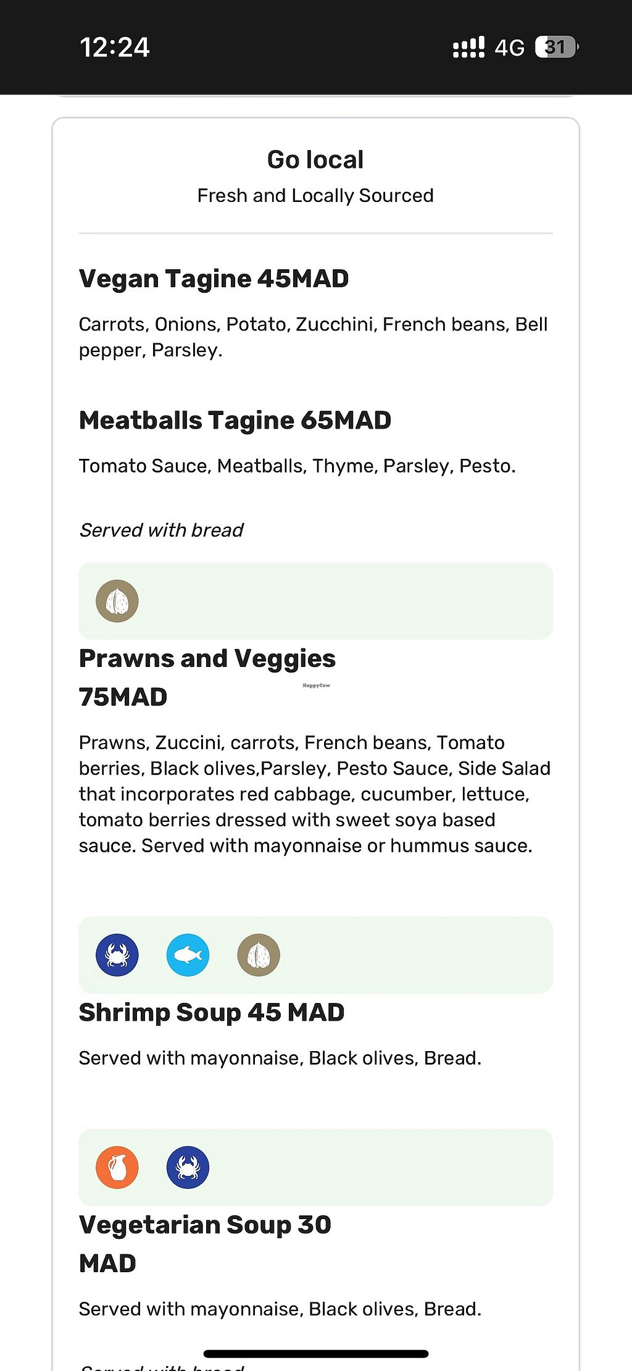This screenshot has height=1371, width=632.
Task: Select the Prawns and Veggies 75MAD title
Action: coord(207,677)
